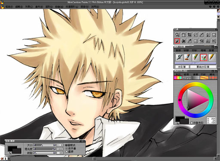Select the 徒手畫 freehand radio button
The image size is (220, 161).
click(67, 149)
